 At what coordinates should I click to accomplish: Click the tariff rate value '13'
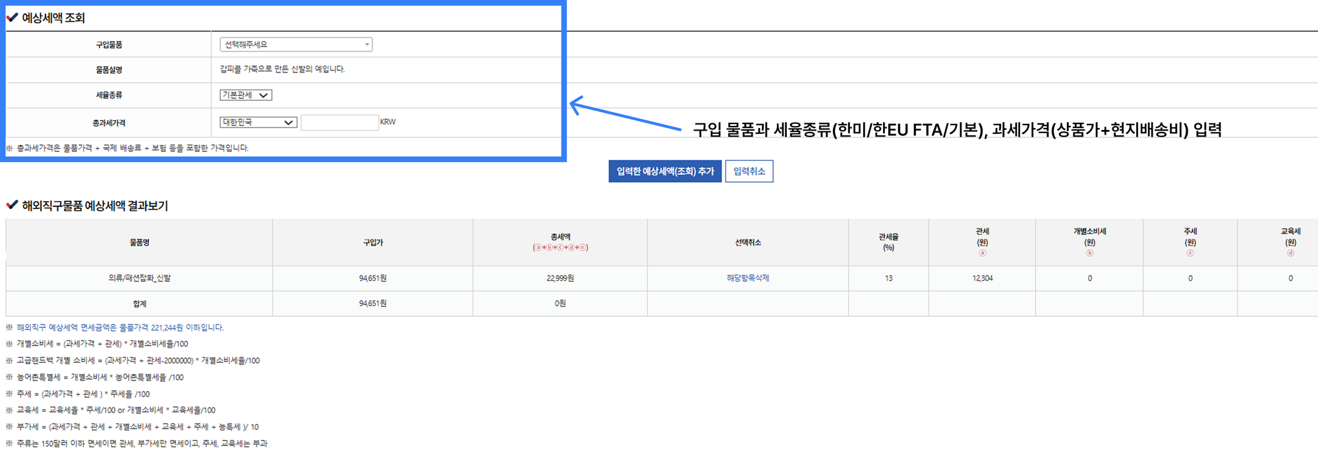pos(888,278)
